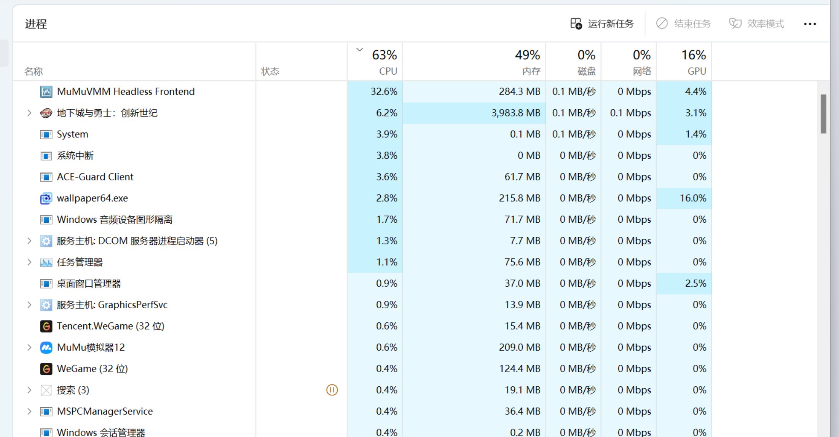Click the 系统中断 process icon
Image resolution: width=839 pixels, height=437 pixels.
pyautogui.click(x=46, y=156)
